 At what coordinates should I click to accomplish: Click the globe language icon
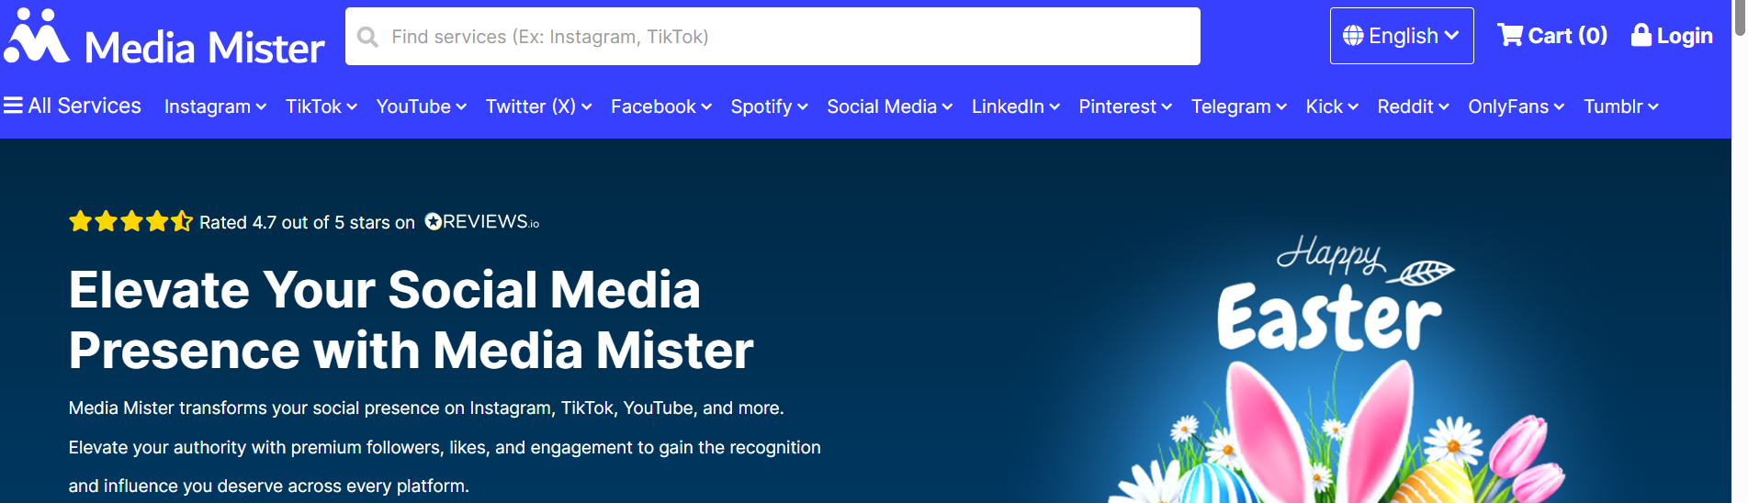[1353, 36]
